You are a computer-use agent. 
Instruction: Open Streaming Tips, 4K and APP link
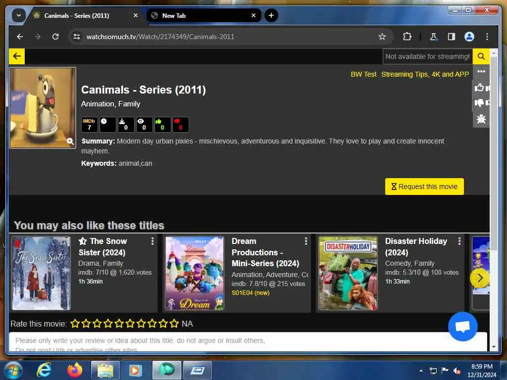click(x=425, y=74)
